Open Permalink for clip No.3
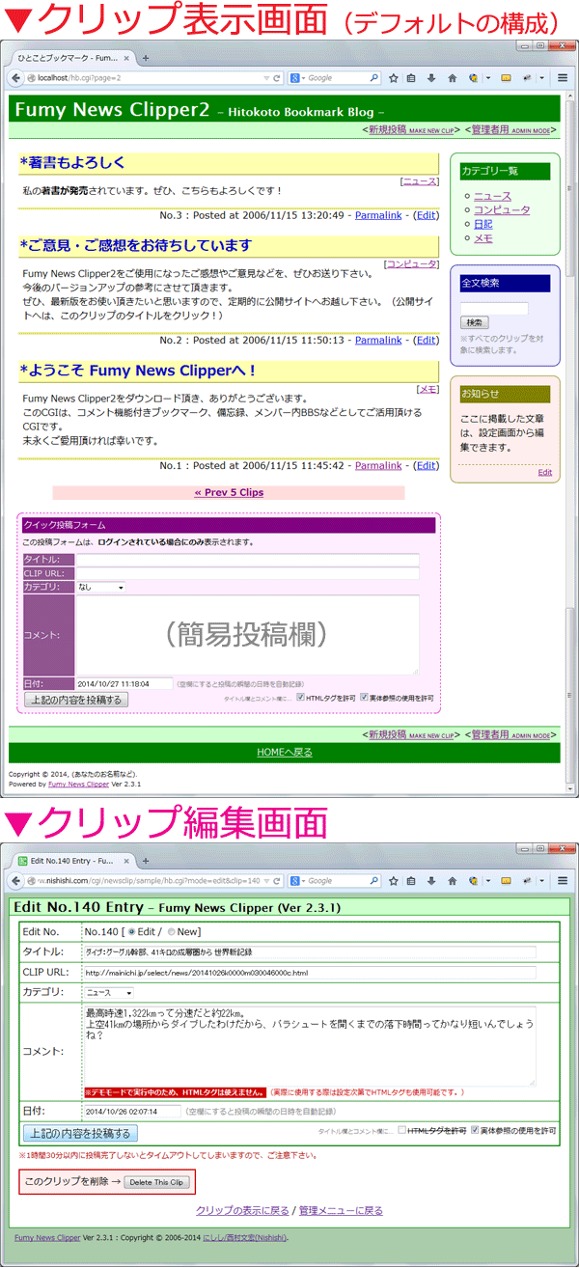Image resolution: width=579 pixels, height=1268 pixels. coord(378,215)
